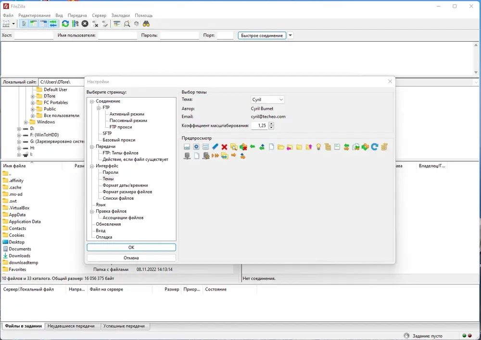
Task: Toggle synchronized browsing toolbar icon
Action: pyautogui.click(x=137, y=24)
